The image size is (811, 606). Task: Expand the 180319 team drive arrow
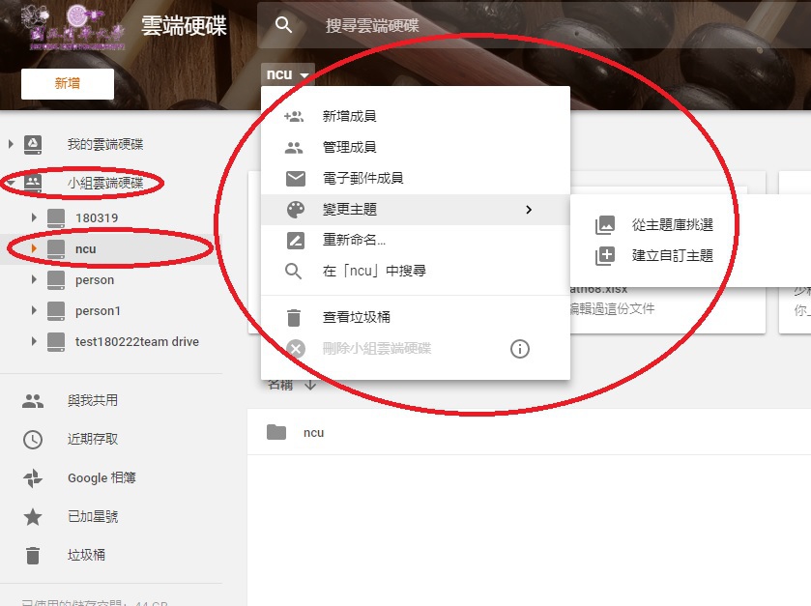(34, 217)
